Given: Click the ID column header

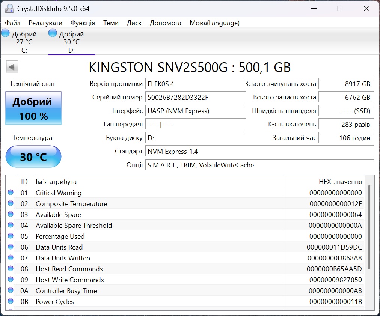Looking at the screenshot, I should 24,182.
